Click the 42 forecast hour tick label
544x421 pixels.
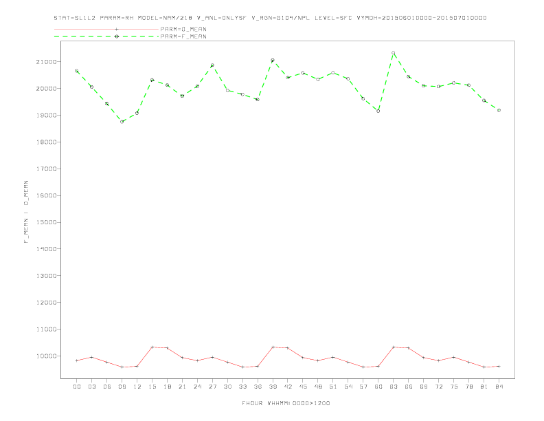[288, 387]
